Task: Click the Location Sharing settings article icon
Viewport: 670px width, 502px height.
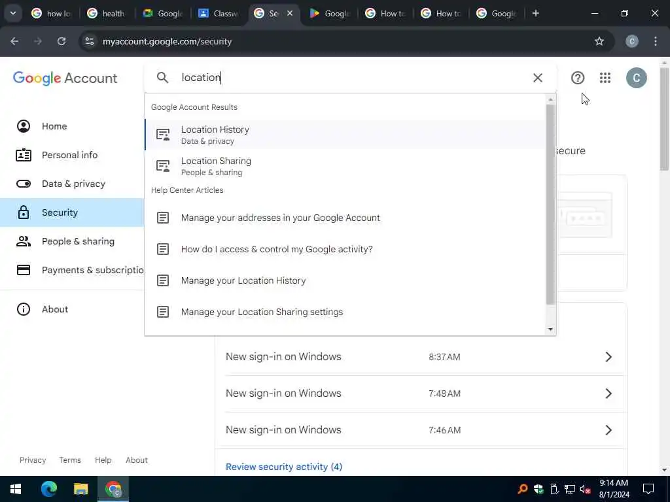Action: (x=163, y=312)
